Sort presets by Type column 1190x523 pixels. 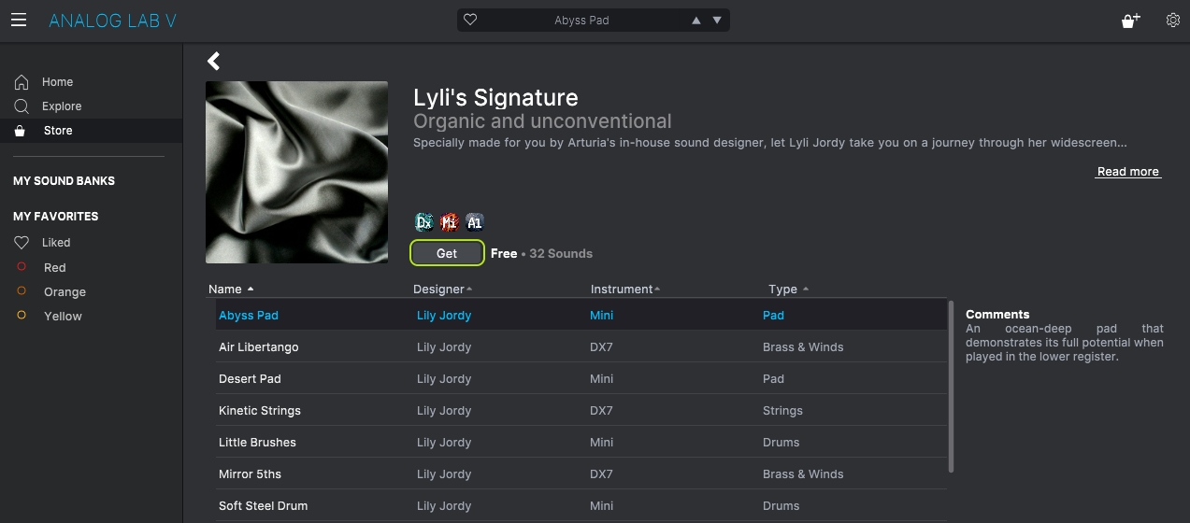pos(788,290)
